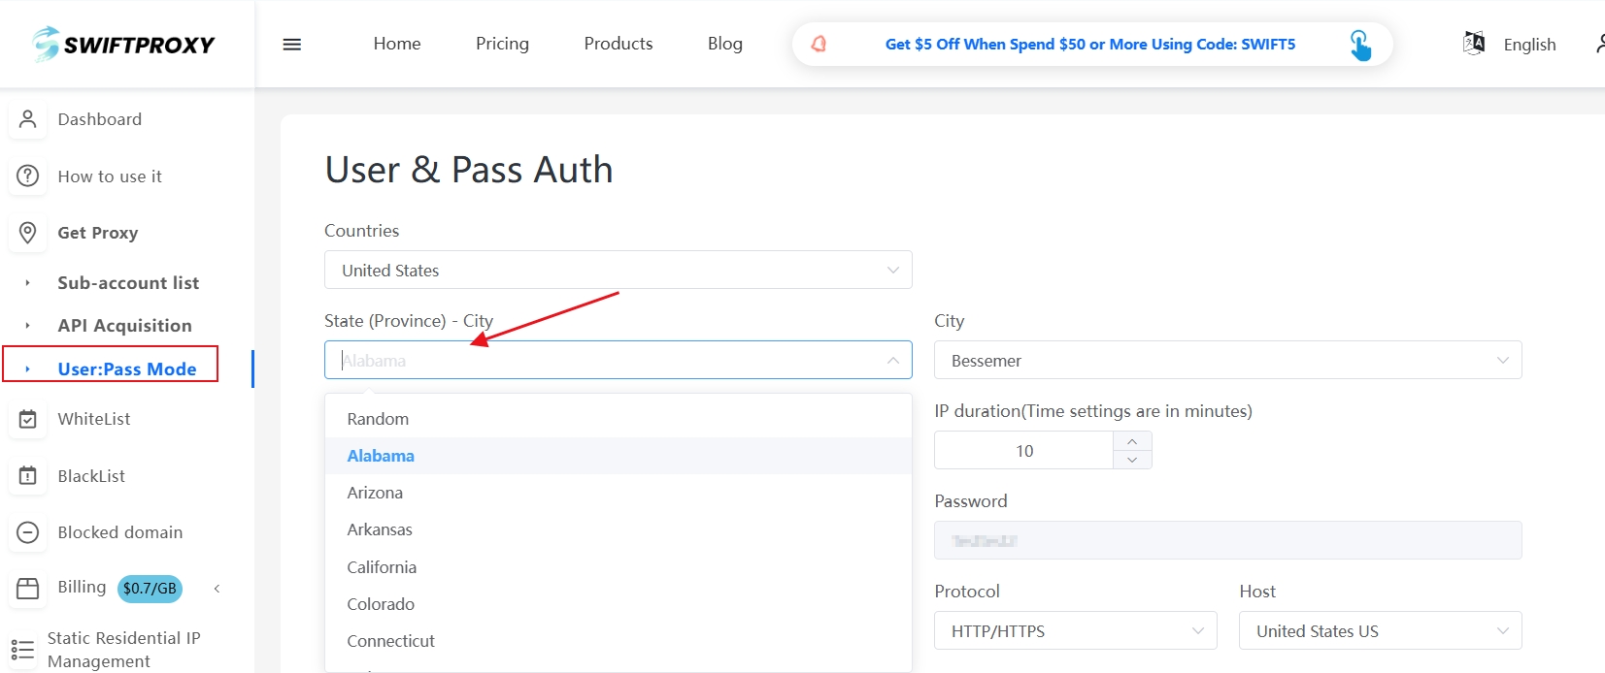Click the Blocked domain minus circle icon
Screen dimensions: 1605x673
point(28,532)
